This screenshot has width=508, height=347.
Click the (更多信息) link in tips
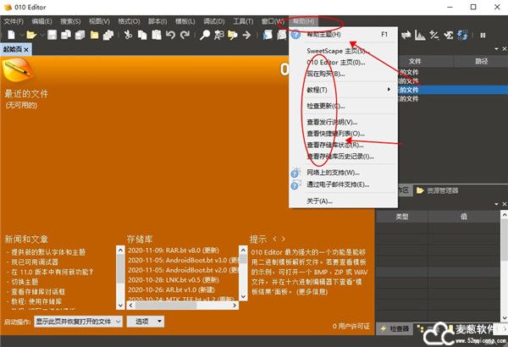(x=312, y=292)
